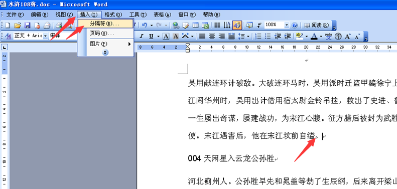397x189 pixels.
Task: Open the Edit (编辑) menu
Action: point(40,15)
